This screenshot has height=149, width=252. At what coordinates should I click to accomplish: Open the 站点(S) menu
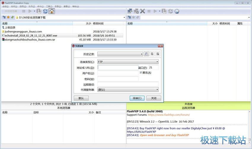pyautogui.click(x=14, y=7)
